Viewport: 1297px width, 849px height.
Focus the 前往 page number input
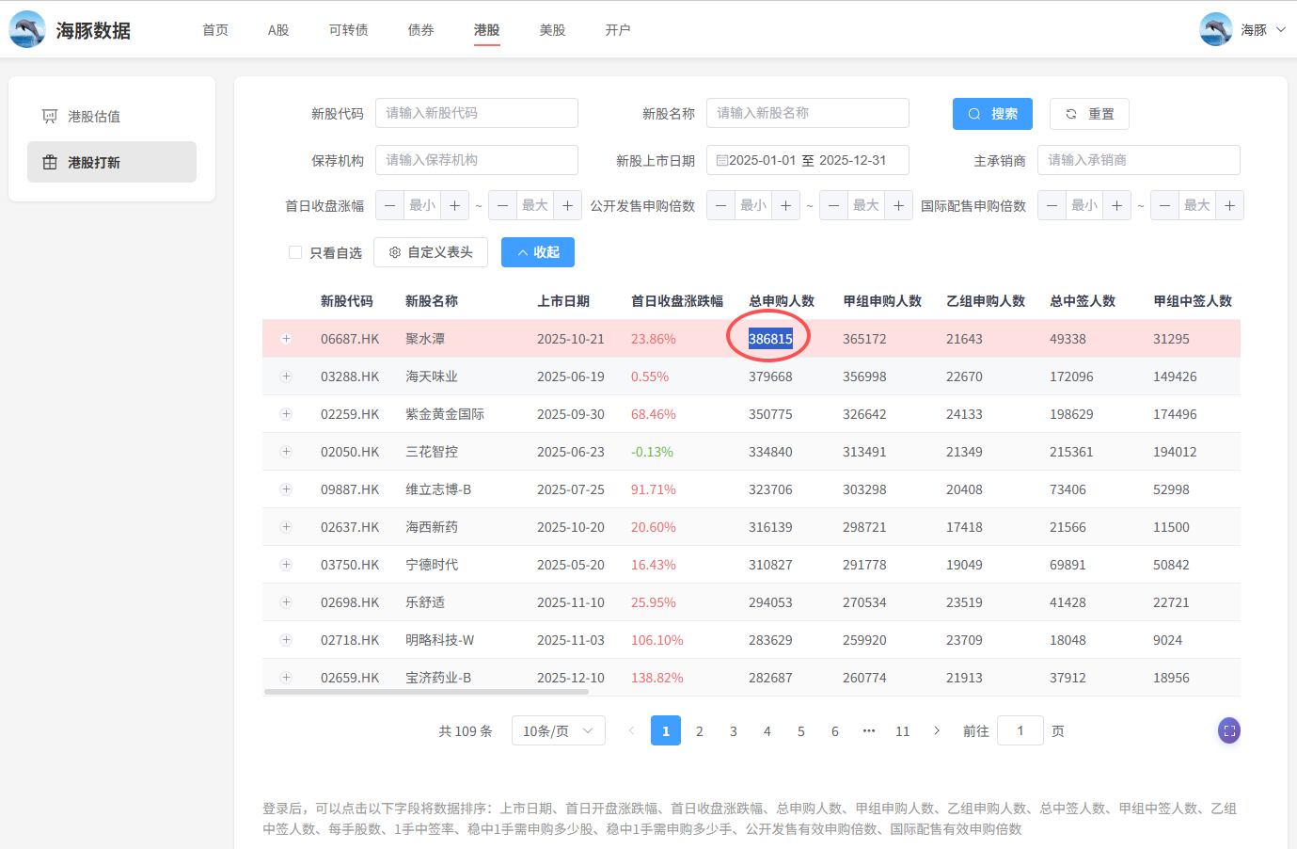coord(1020,731)
